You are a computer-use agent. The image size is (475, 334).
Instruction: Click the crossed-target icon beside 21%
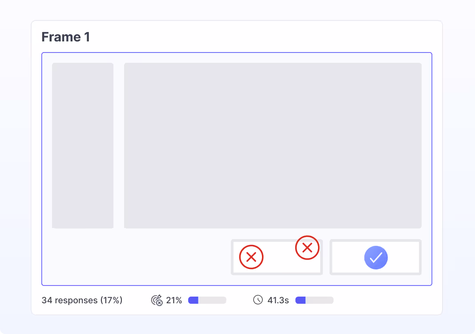point(157,300)
